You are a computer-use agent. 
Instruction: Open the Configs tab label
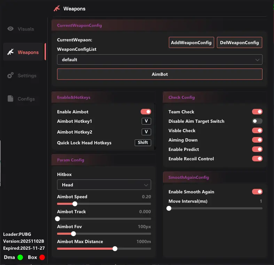point(26,99)
